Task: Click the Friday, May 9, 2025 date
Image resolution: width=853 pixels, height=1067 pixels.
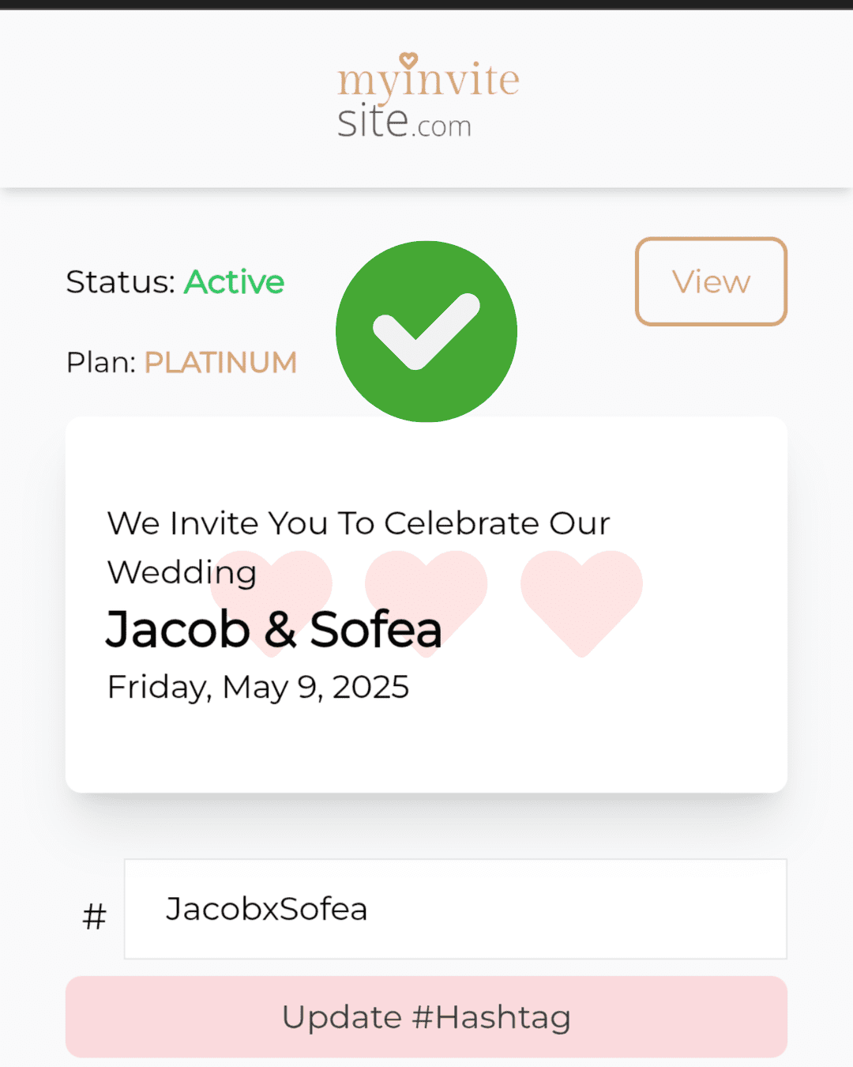Action: tap(257, 687)
